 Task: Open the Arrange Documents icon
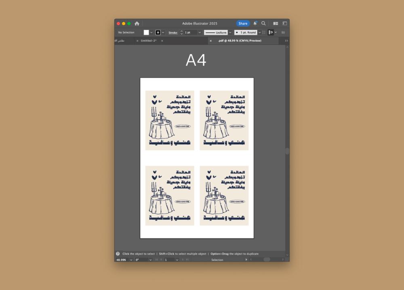click(x=276, y=23)
